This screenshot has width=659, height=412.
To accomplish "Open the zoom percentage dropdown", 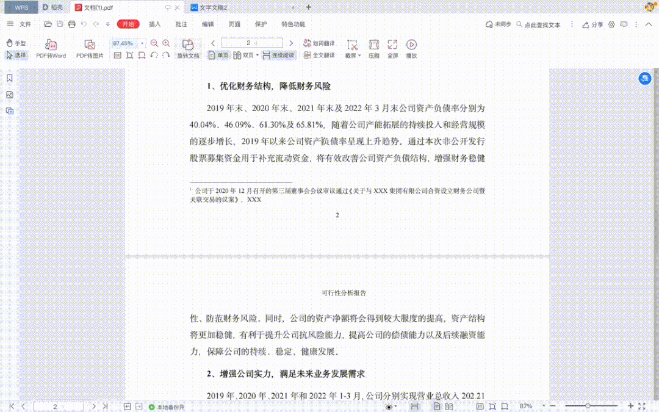I will [x=142, y=43].
